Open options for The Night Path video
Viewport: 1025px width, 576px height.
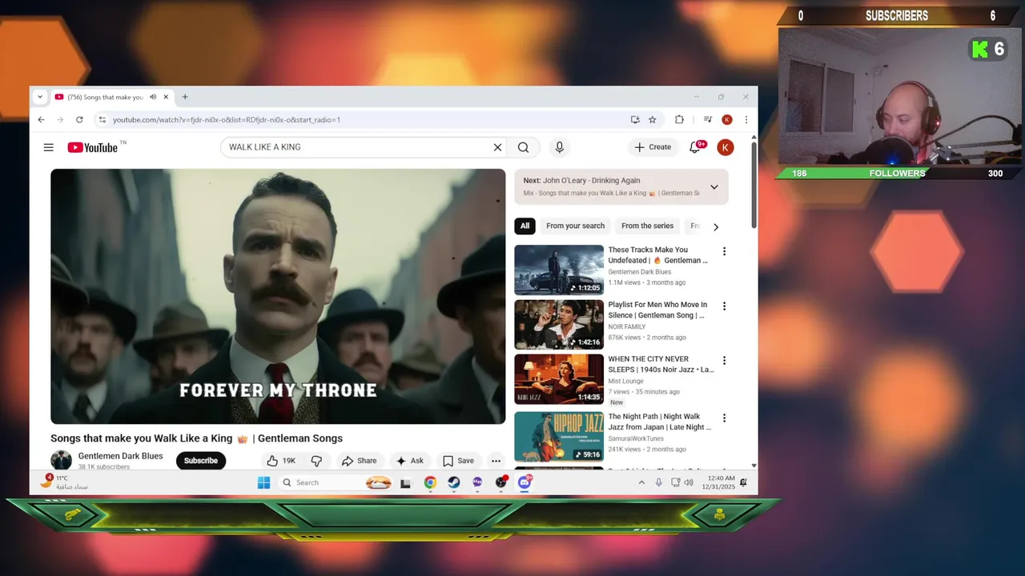pyautogui.click(x=724, y=418)
